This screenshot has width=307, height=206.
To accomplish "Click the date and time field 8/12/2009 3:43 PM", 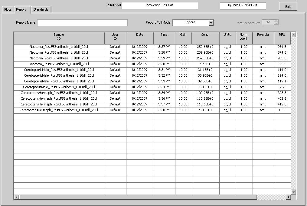I will coord(243,6).
